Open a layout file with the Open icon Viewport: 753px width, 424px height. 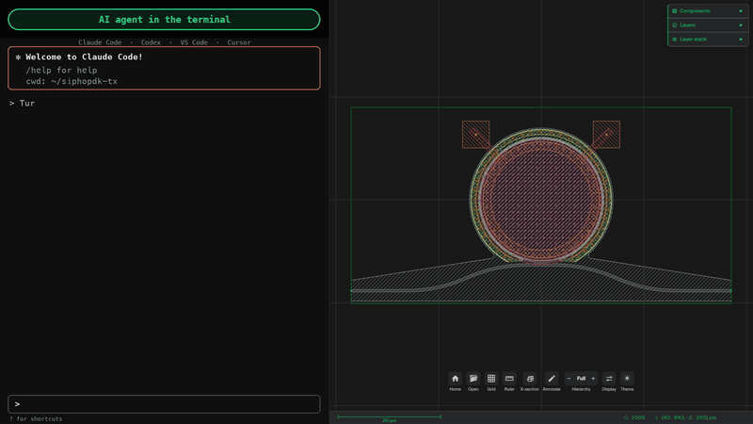click(473, 379)
